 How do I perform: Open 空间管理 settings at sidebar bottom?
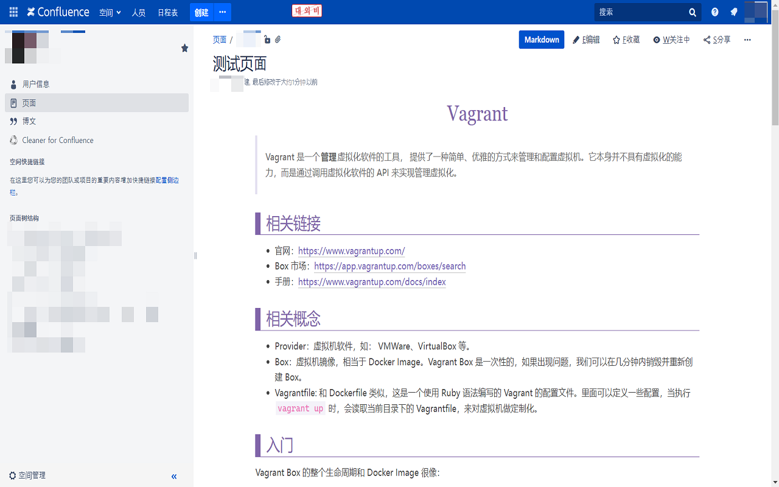(27, 475)
